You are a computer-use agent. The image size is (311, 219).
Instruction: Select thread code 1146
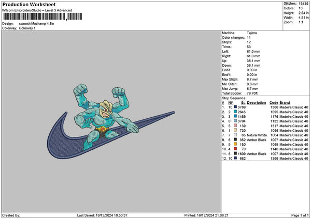[x=274, y=149]
